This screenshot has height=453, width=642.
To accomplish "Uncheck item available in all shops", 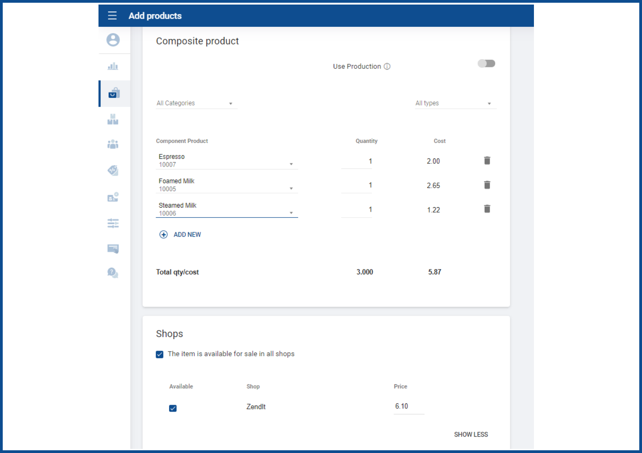I will 160,354.
